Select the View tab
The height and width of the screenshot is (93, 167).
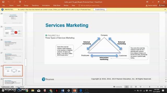73,5
